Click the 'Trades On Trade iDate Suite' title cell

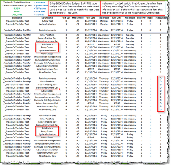(x=17, y=2)
